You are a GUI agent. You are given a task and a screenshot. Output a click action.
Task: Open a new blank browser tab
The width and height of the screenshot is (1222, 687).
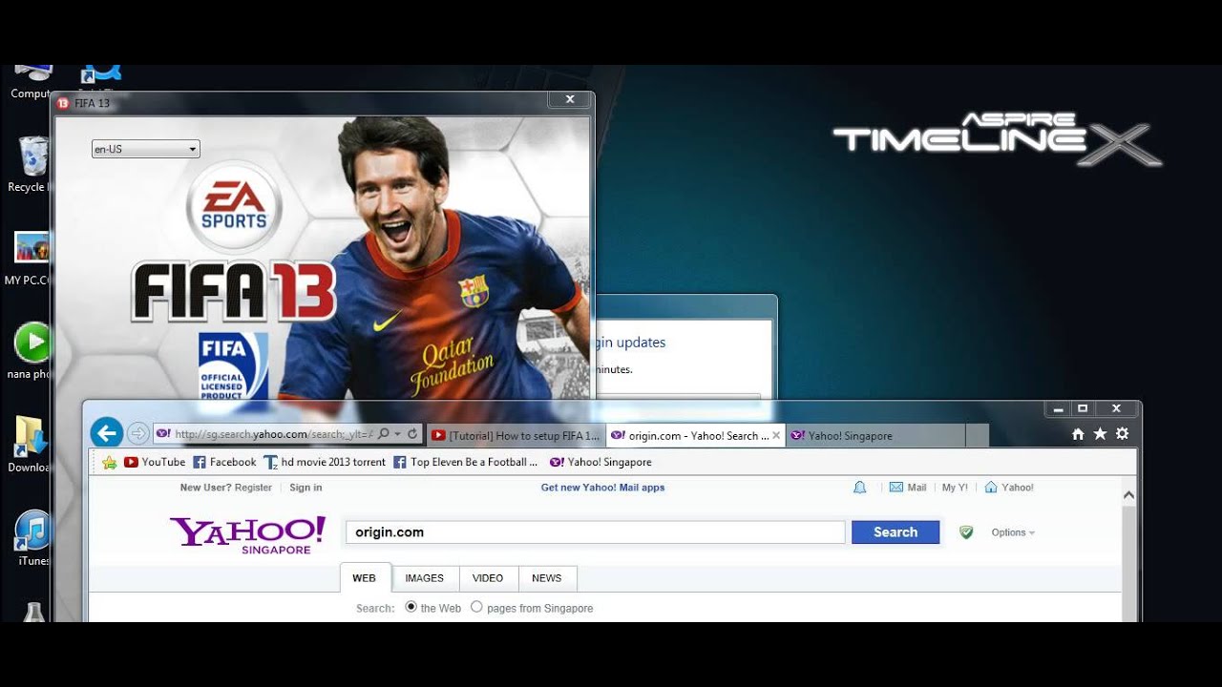coord(977,435)
